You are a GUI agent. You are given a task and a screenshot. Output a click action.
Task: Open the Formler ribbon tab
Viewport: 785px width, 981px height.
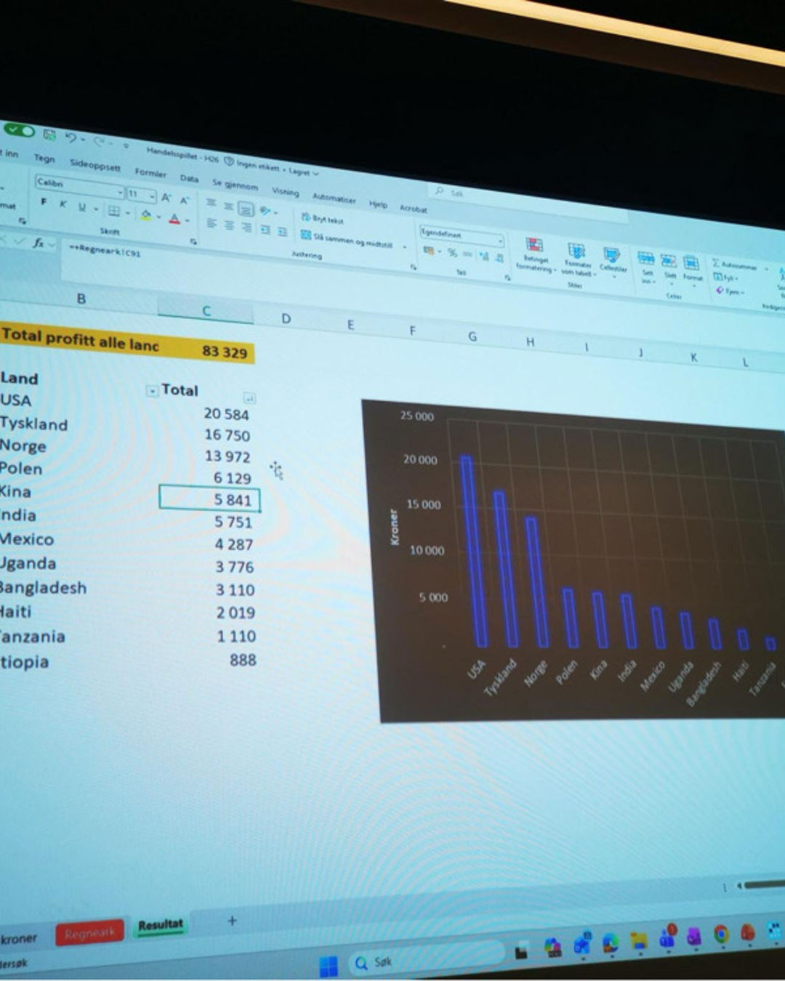(x=150, y=172)
